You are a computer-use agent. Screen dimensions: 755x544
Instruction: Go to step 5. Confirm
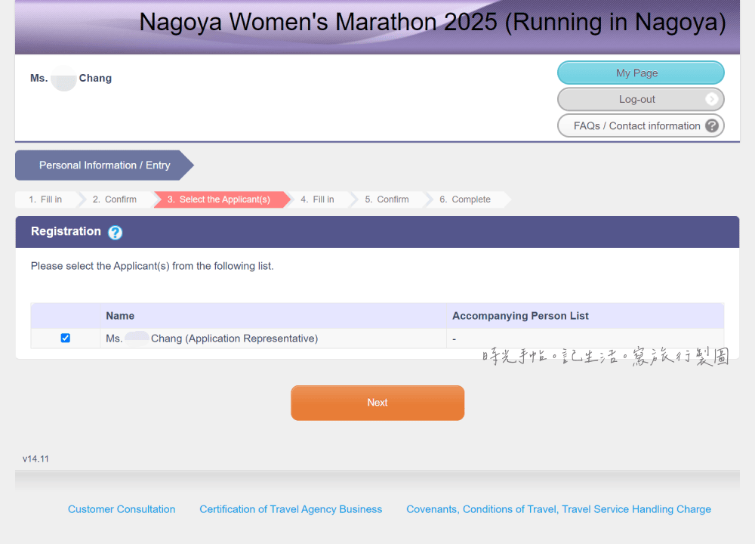[387, 199]
